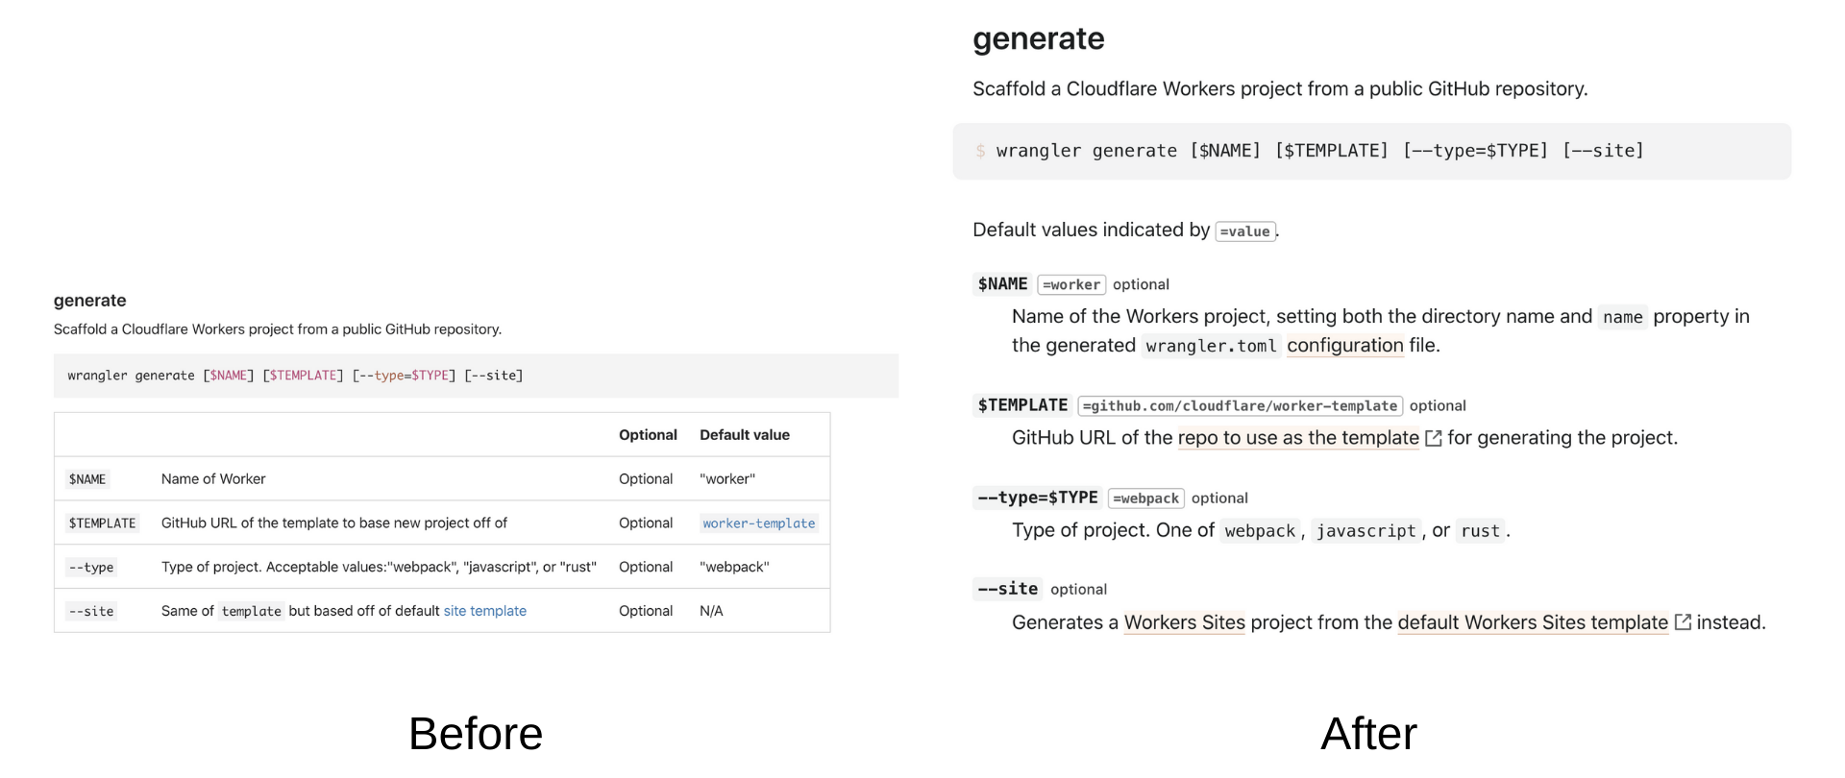The image size is (1845, 778).
Task: Open the site template link in table
Action: (484, 611)
